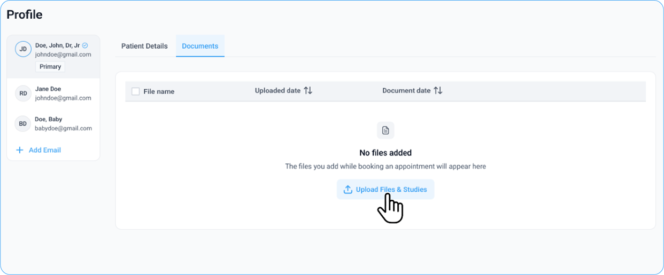Viewport: 664px width, 275px height.
Task: Click the Add Email link
Action: tap(45, 150)
